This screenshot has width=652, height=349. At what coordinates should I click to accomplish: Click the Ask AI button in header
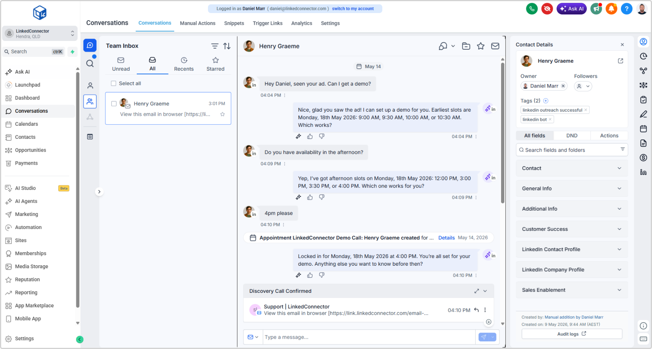click(572, 8)
